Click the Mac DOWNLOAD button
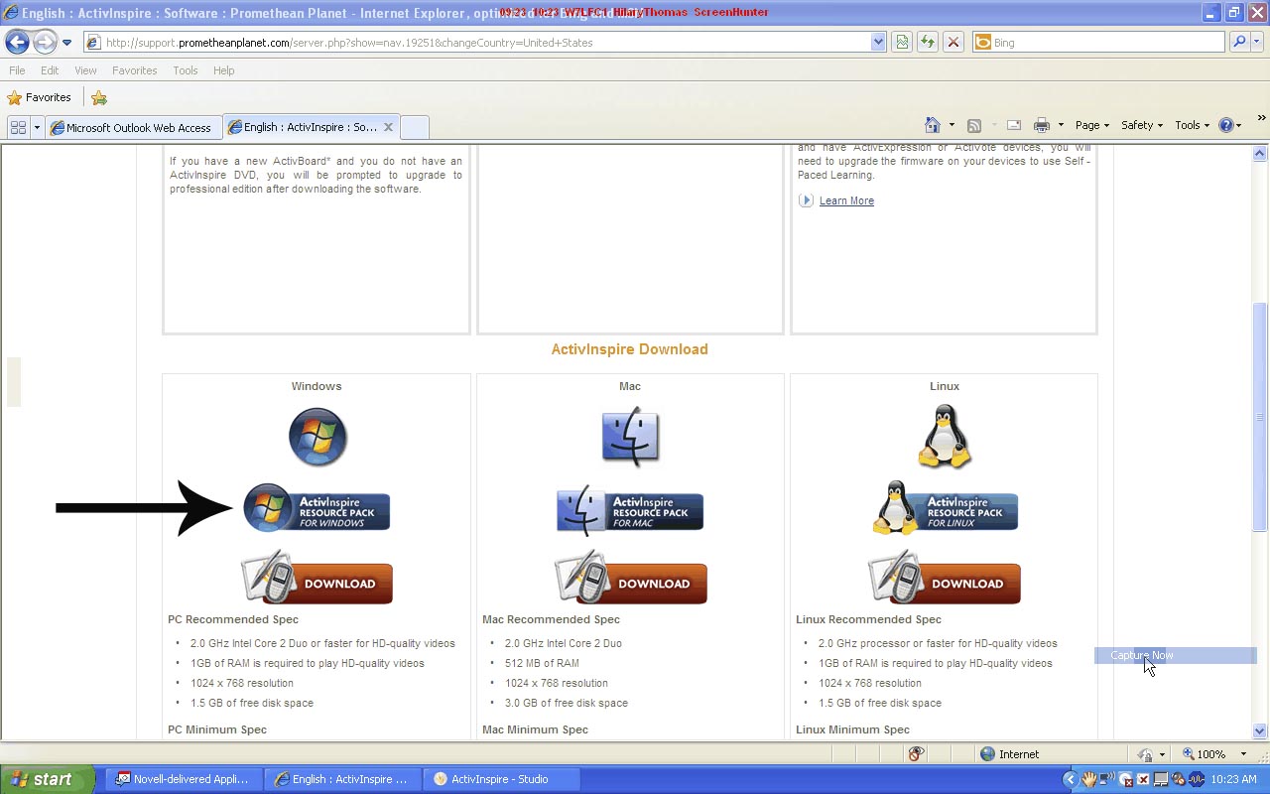This screenshot has height=794, width=1270. coord(630,578)
